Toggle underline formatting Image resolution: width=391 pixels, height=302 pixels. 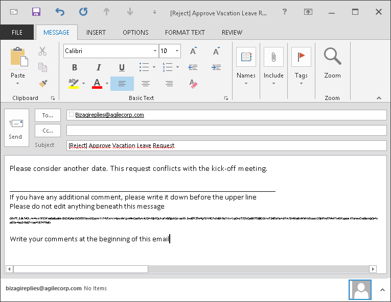click(122, 67)
